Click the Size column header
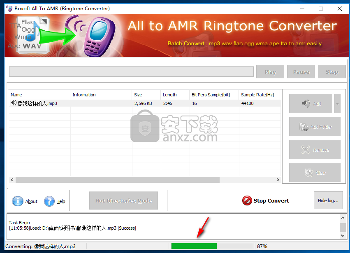This screenshot has width=350, height=253. [146, 95]
